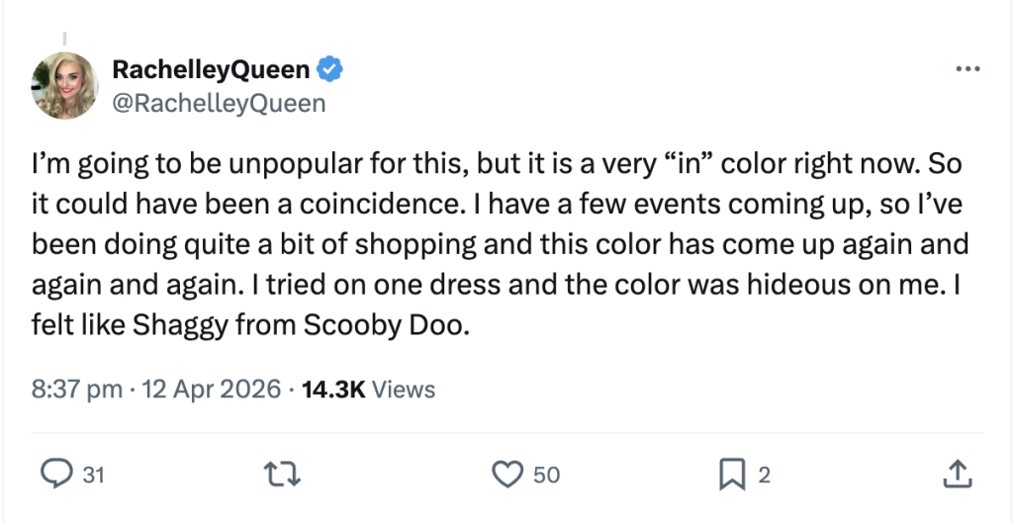View the 14.3K view count
This screenshot has height=523, width=1013.
(333, 390)
